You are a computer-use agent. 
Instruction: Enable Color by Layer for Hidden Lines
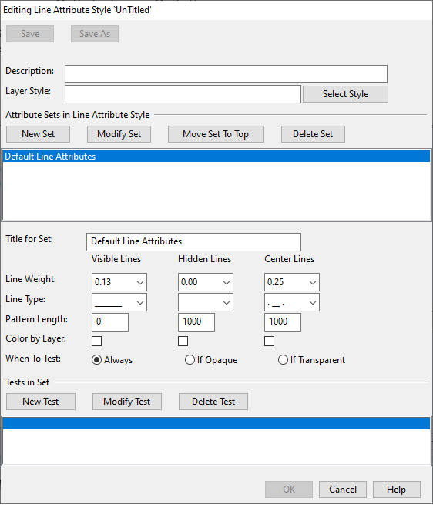coord(183,341)
